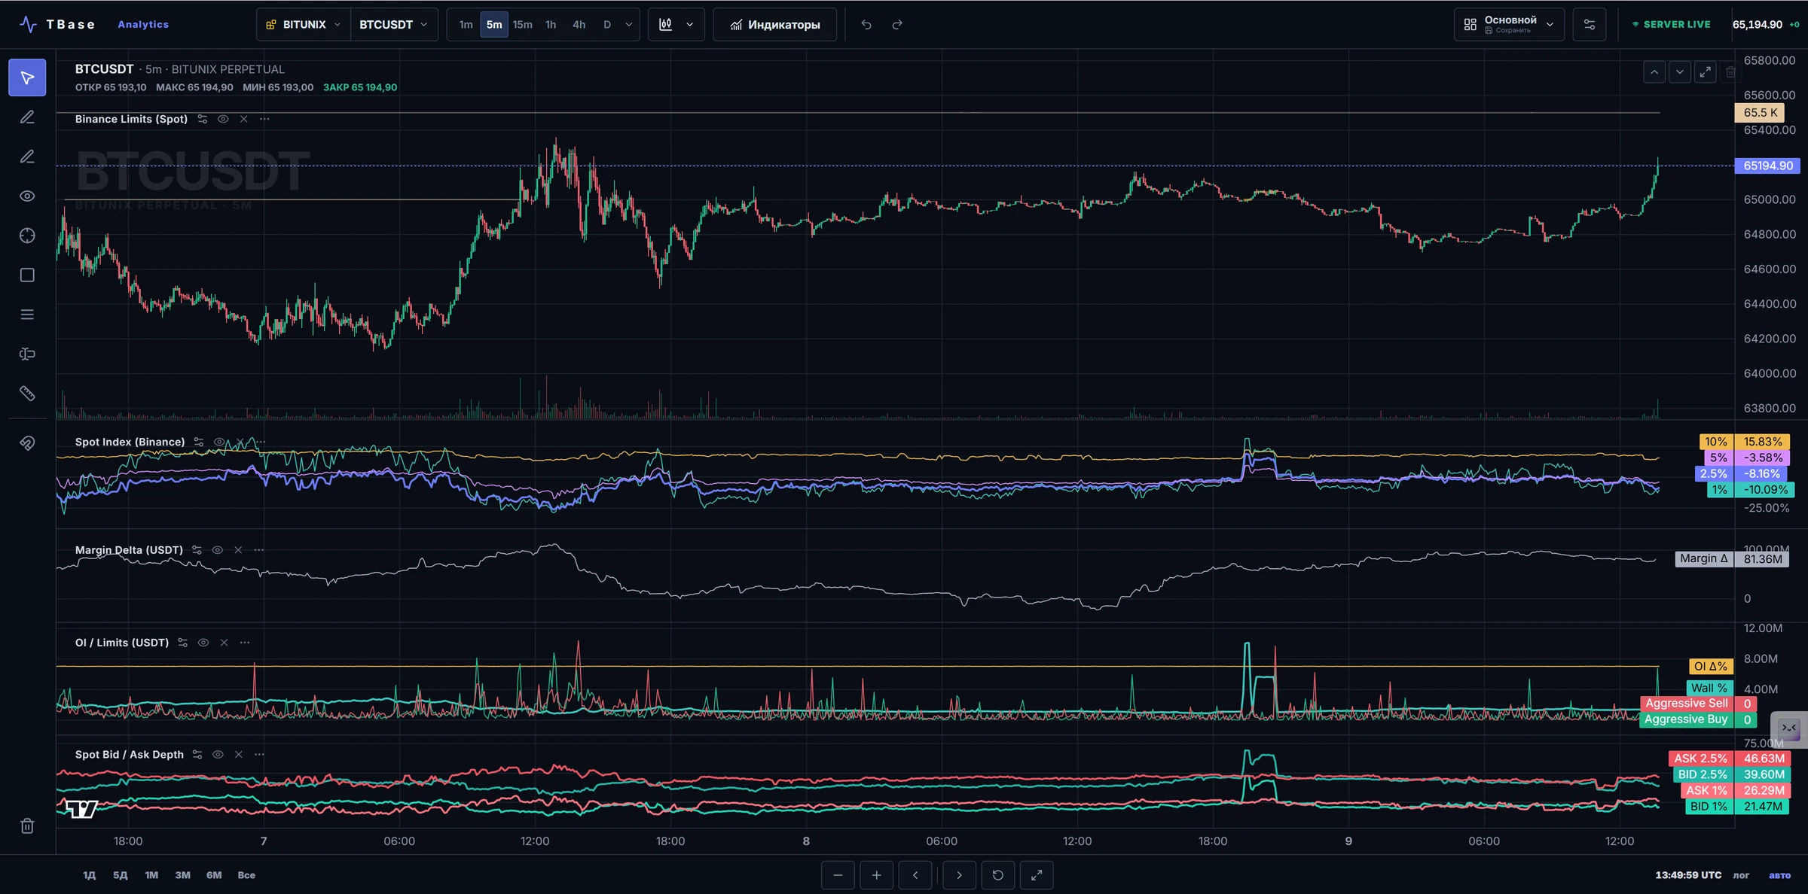Click the crosshair target tool
The image size is (1808, 894).
(27, 236)
